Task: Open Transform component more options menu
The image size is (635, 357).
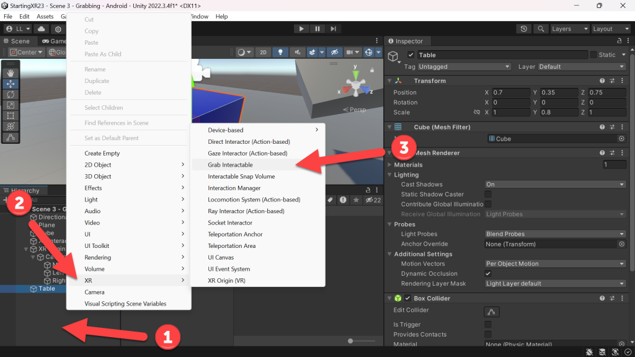Action: [x=622, y=81]
